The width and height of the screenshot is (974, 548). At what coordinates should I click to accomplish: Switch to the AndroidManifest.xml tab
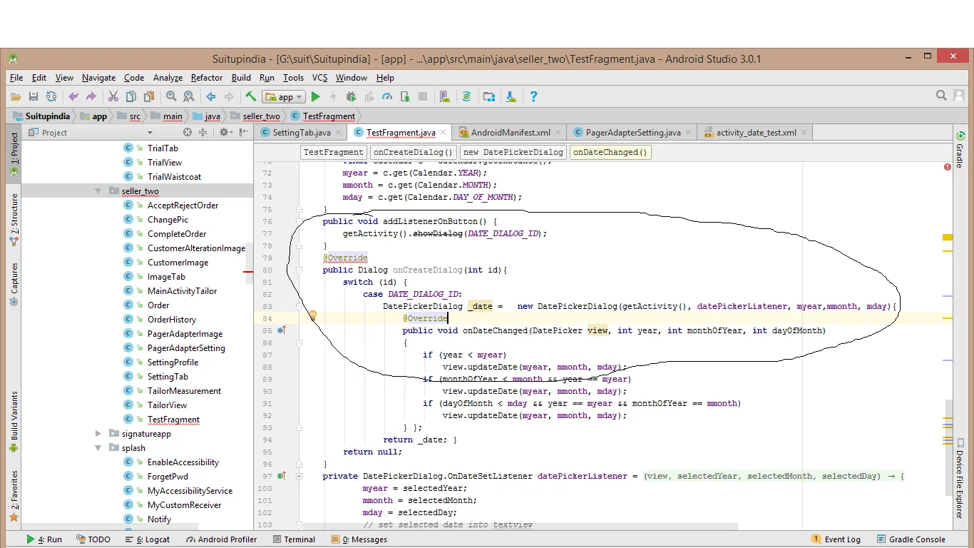[511, 133]
